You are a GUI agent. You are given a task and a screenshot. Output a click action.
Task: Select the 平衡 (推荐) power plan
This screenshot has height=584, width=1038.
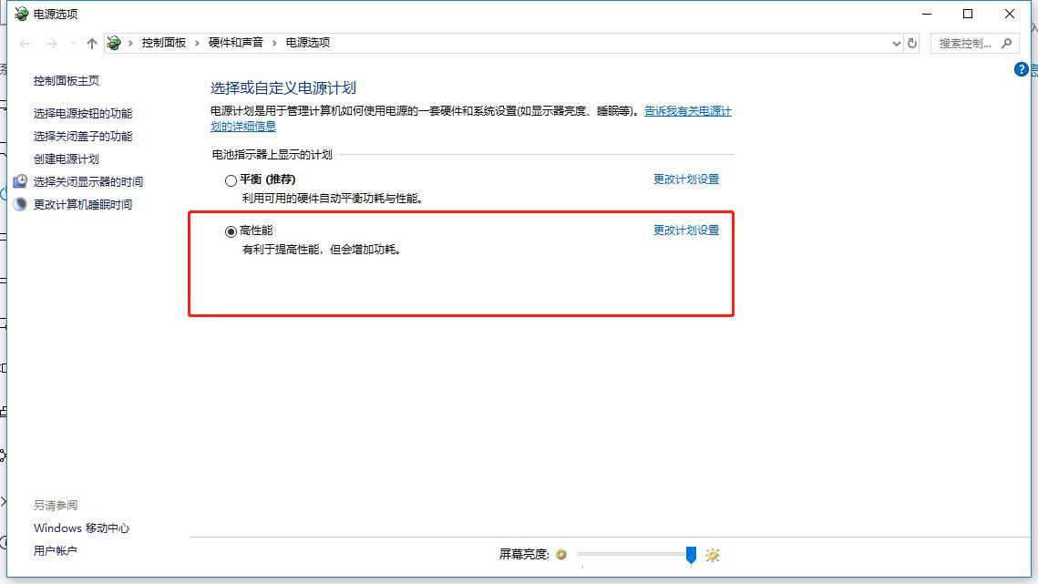click(231, 179)
